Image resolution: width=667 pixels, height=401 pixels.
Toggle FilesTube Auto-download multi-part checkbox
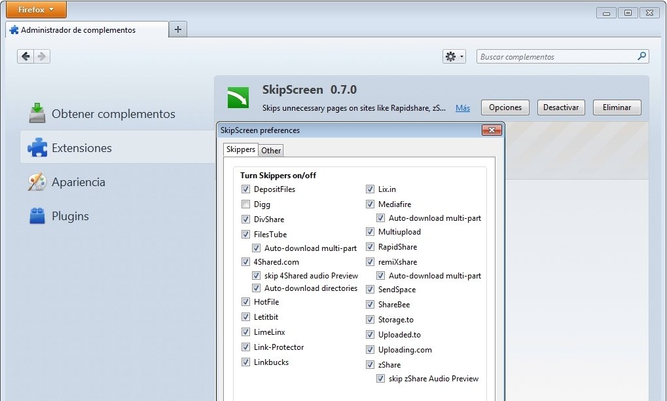(256, 248)
